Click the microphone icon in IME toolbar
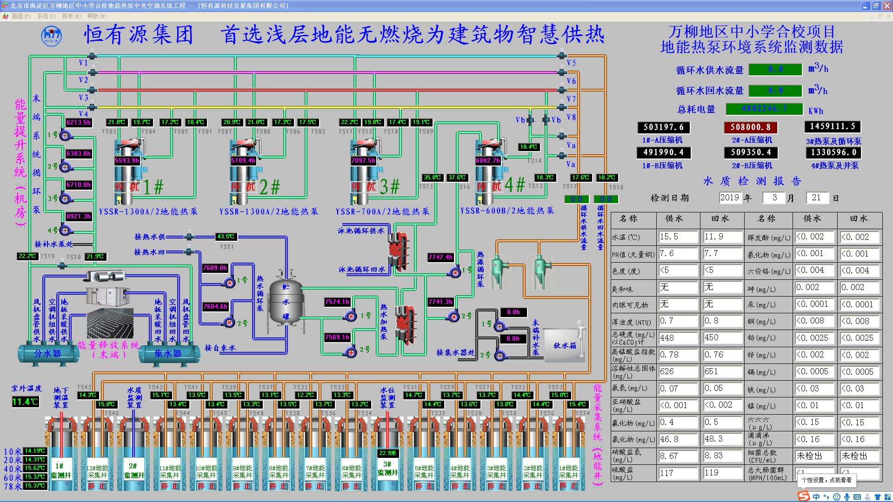Viewport: 893px width, 502px height. tap(846, 497)
